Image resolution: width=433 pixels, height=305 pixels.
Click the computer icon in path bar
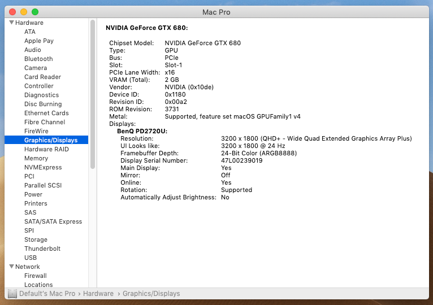[x=12, y=294]
